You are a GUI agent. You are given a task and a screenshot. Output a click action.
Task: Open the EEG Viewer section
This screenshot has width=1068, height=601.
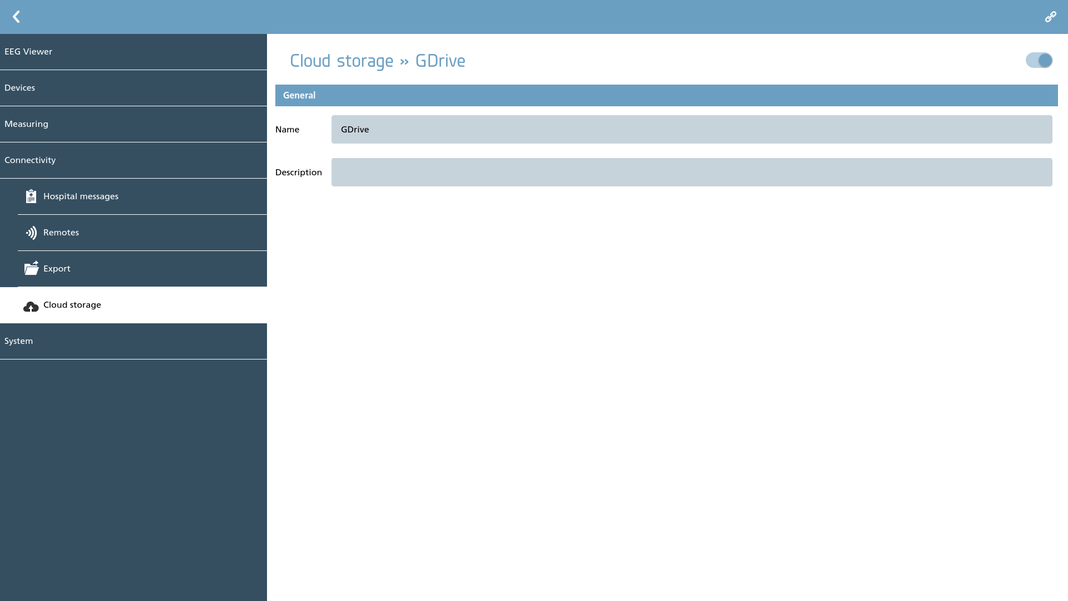pyautogui.click(x=133, y=52)
